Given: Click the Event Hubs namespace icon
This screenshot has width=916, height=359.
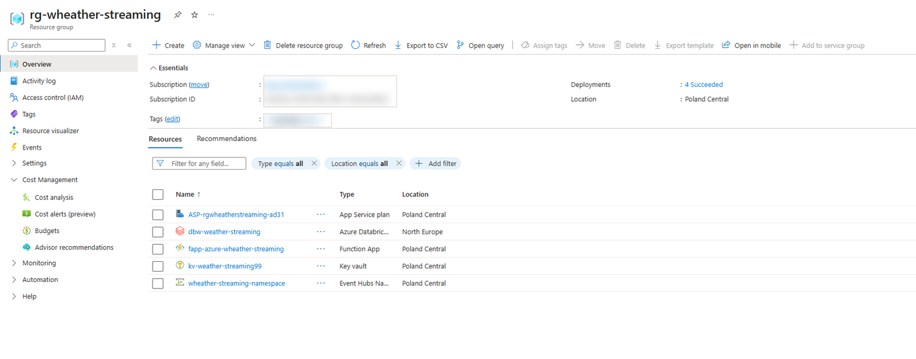Looking at the screenshot, I should pyautogui.click(x=180, y=283).
